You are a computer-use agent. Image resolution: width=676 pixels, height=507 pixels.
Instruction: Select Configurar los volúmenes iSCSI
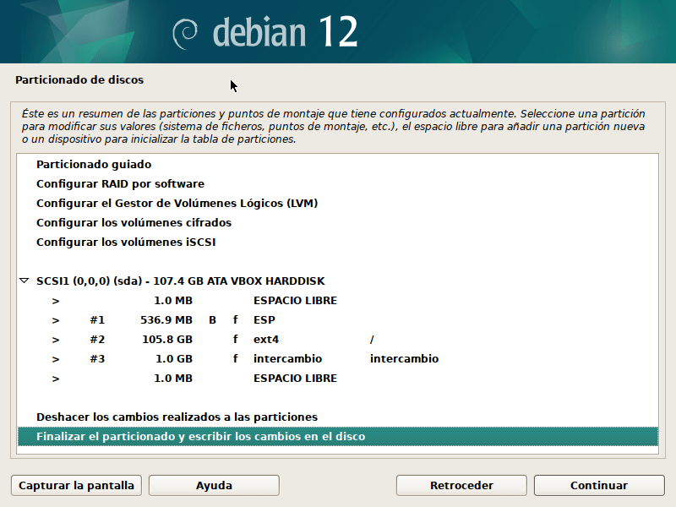(337, 242)
